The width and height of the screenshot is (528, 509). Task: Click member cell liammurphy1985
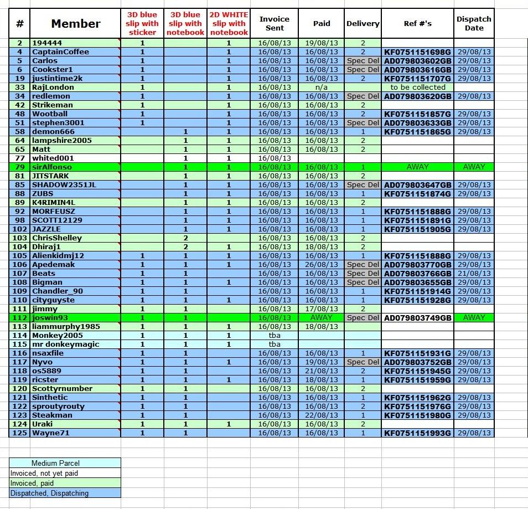coord(75,327)
